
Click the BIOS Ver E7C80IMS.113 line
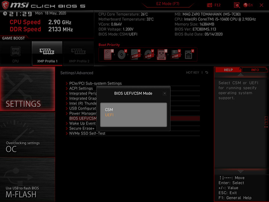[195, 29]
